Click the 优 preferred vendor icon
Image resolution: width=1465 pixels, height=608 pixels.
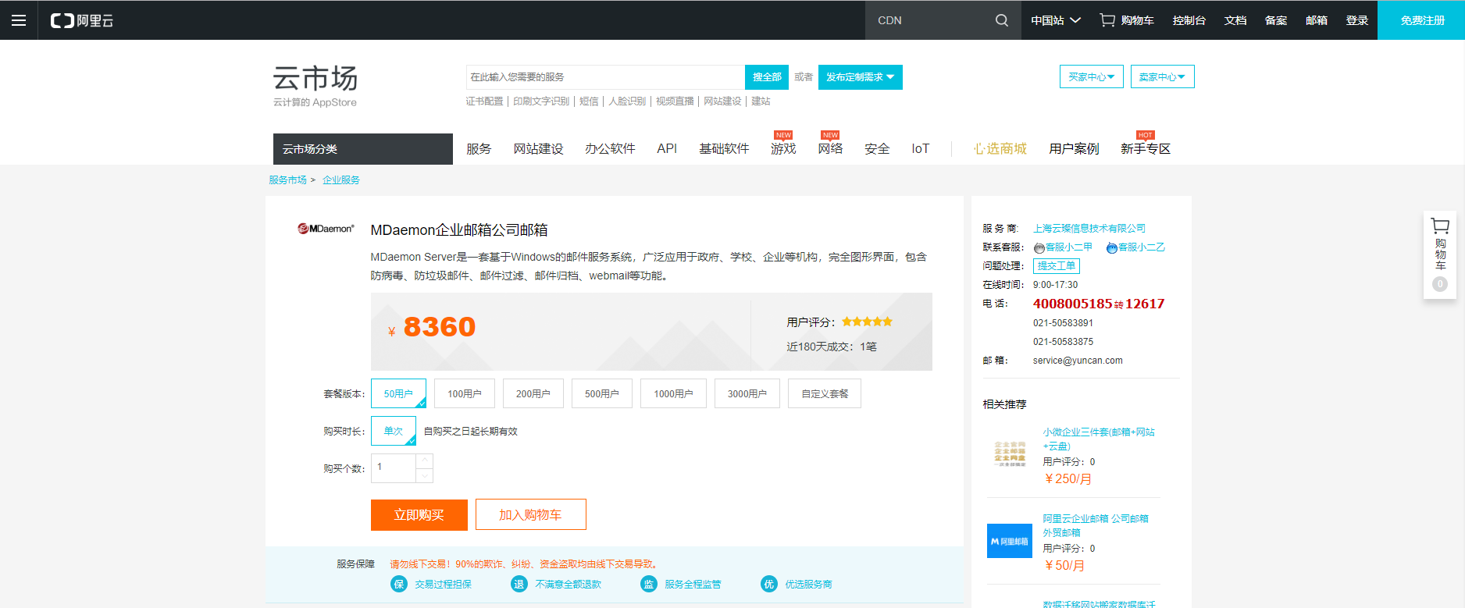[x=769, y=584]
